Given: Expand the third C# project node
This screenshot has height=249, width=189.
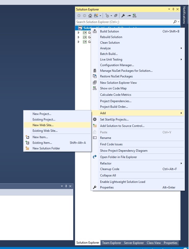Looking at the screenshot, I should 79,42.
